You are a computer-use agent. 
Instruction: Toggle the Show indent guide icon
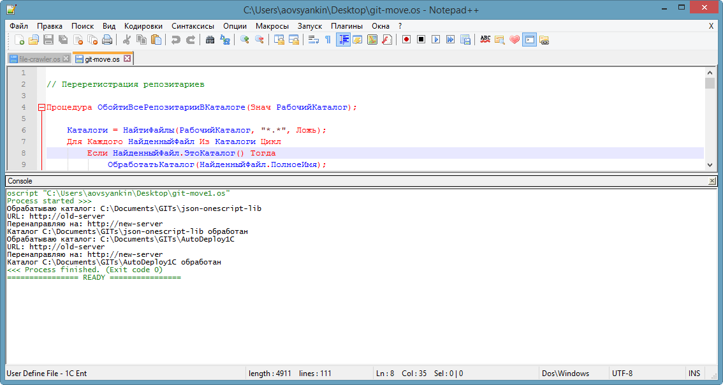(x=343, y=40)
